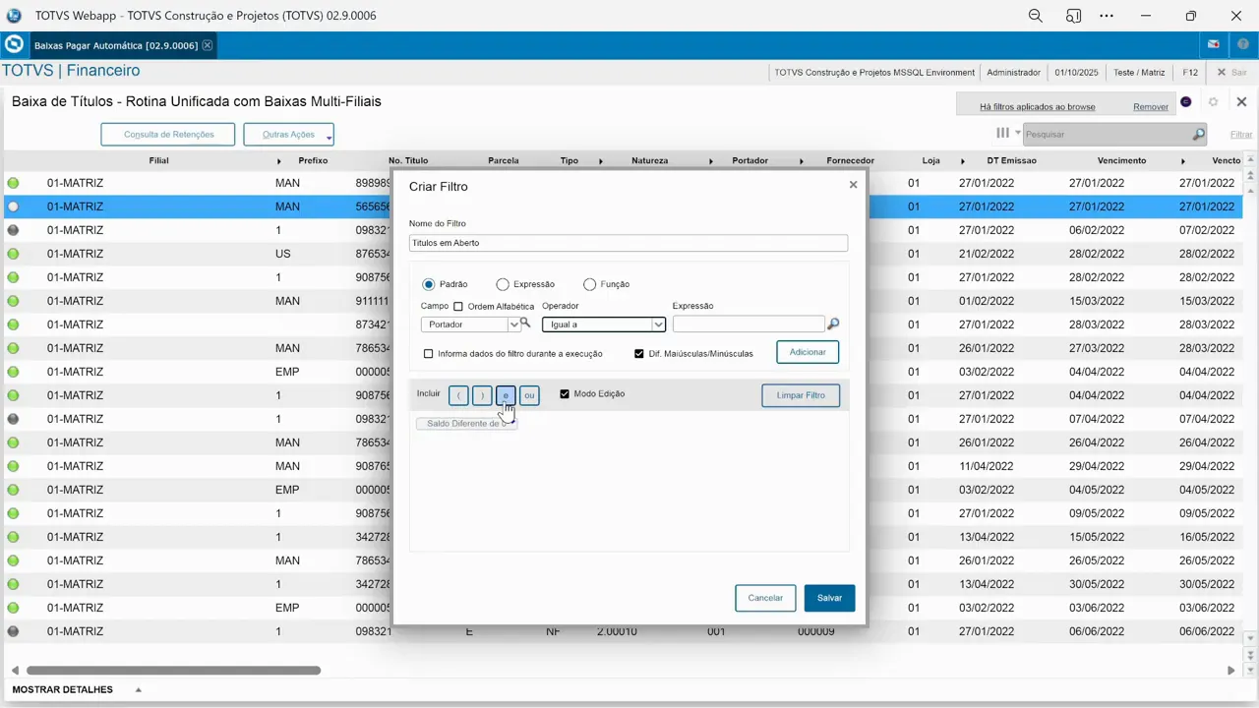Expand the Outras Ações menu
This screenshot has height=708, width=1259.
288,134
